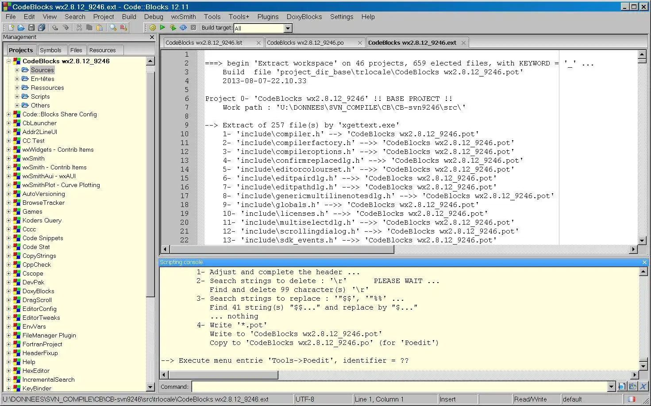Expand the En-têtes folder
The image size is (651, 406).
pos(17,79)
